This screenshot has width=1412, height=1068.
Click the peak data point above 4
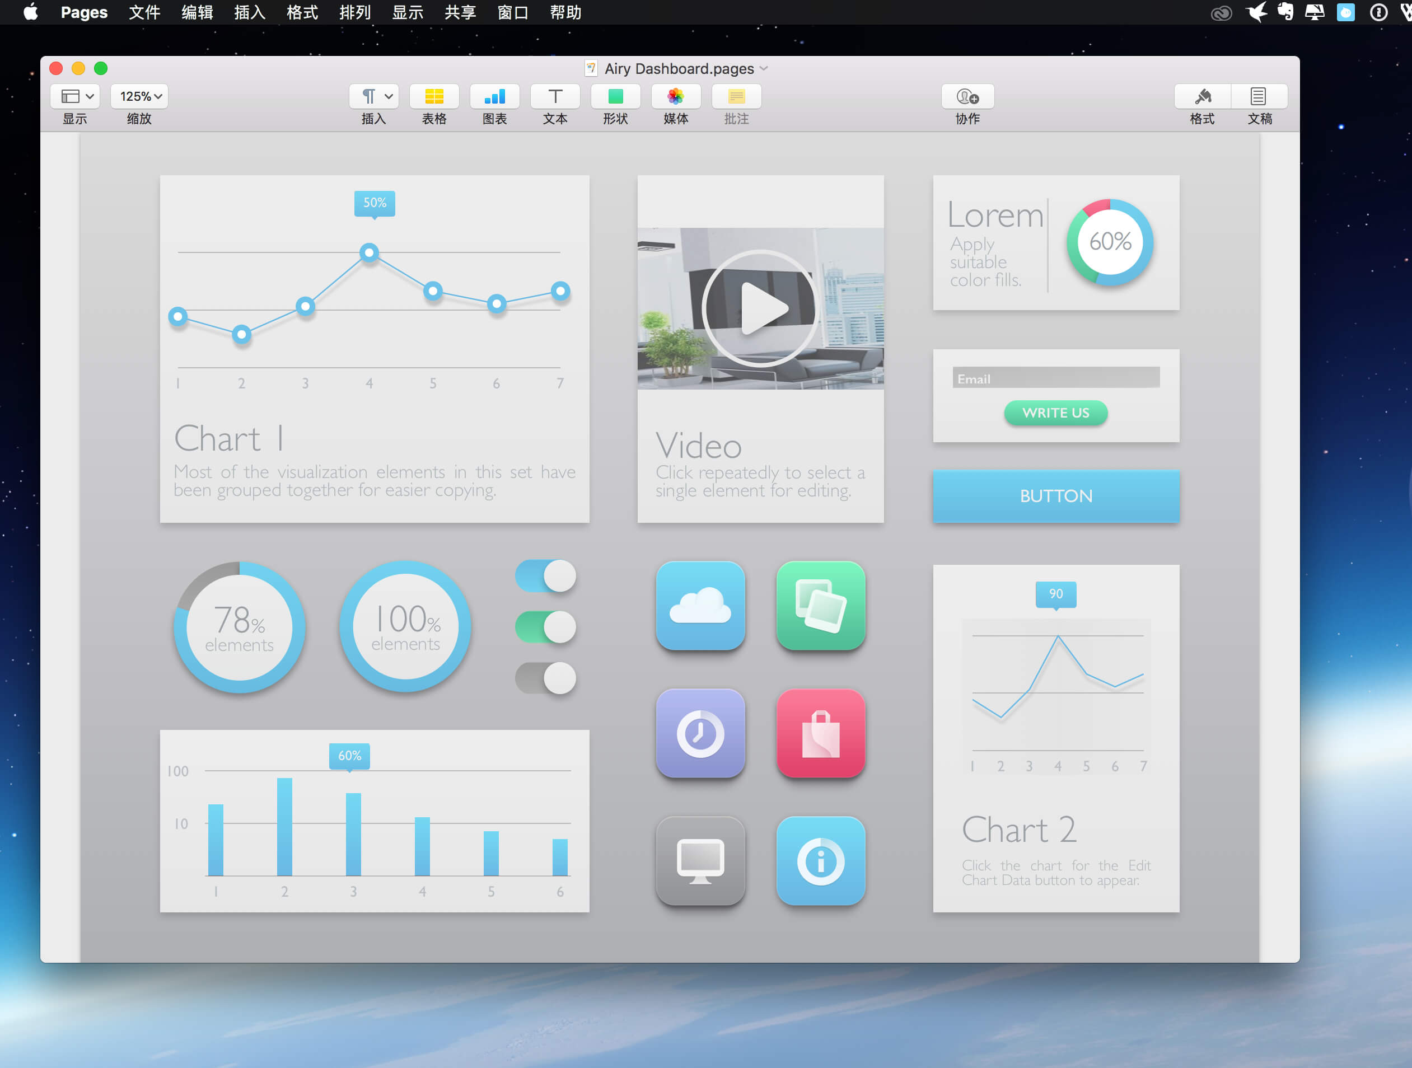point(369,253)
